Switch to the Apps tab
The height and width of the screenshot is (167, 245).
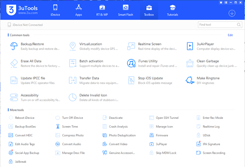(79, 10)
